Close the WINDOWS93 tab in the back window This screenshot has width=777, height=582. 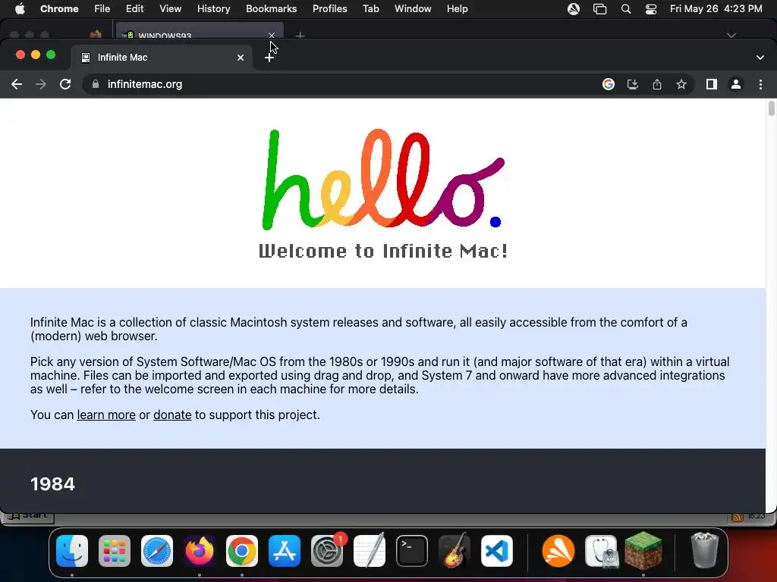click(x=272, y=35)
